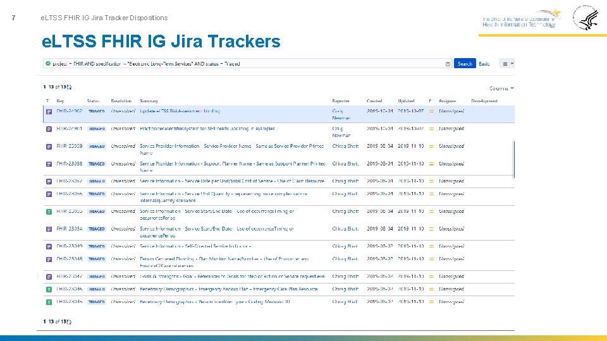The height and width of the screenshot is (341, 607).
Task: Open issue key FHIR-23055
Action: click(70, 211)
